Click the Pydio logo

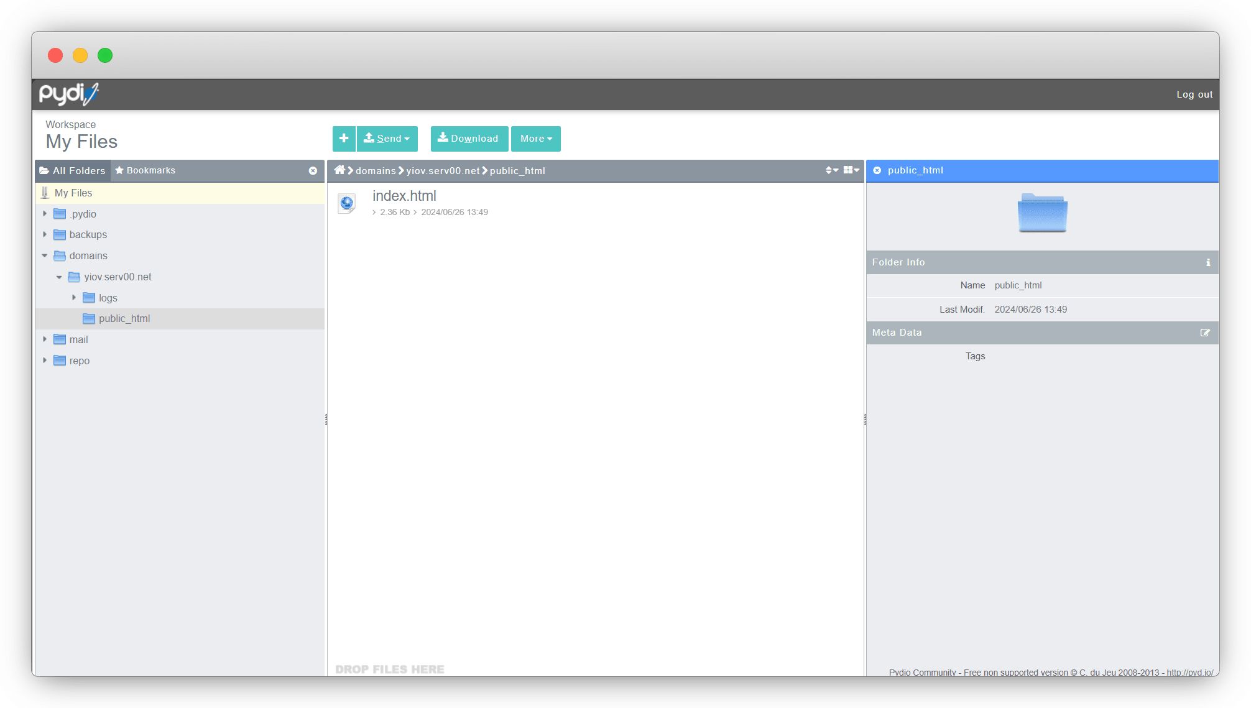(x=68, y=94)
